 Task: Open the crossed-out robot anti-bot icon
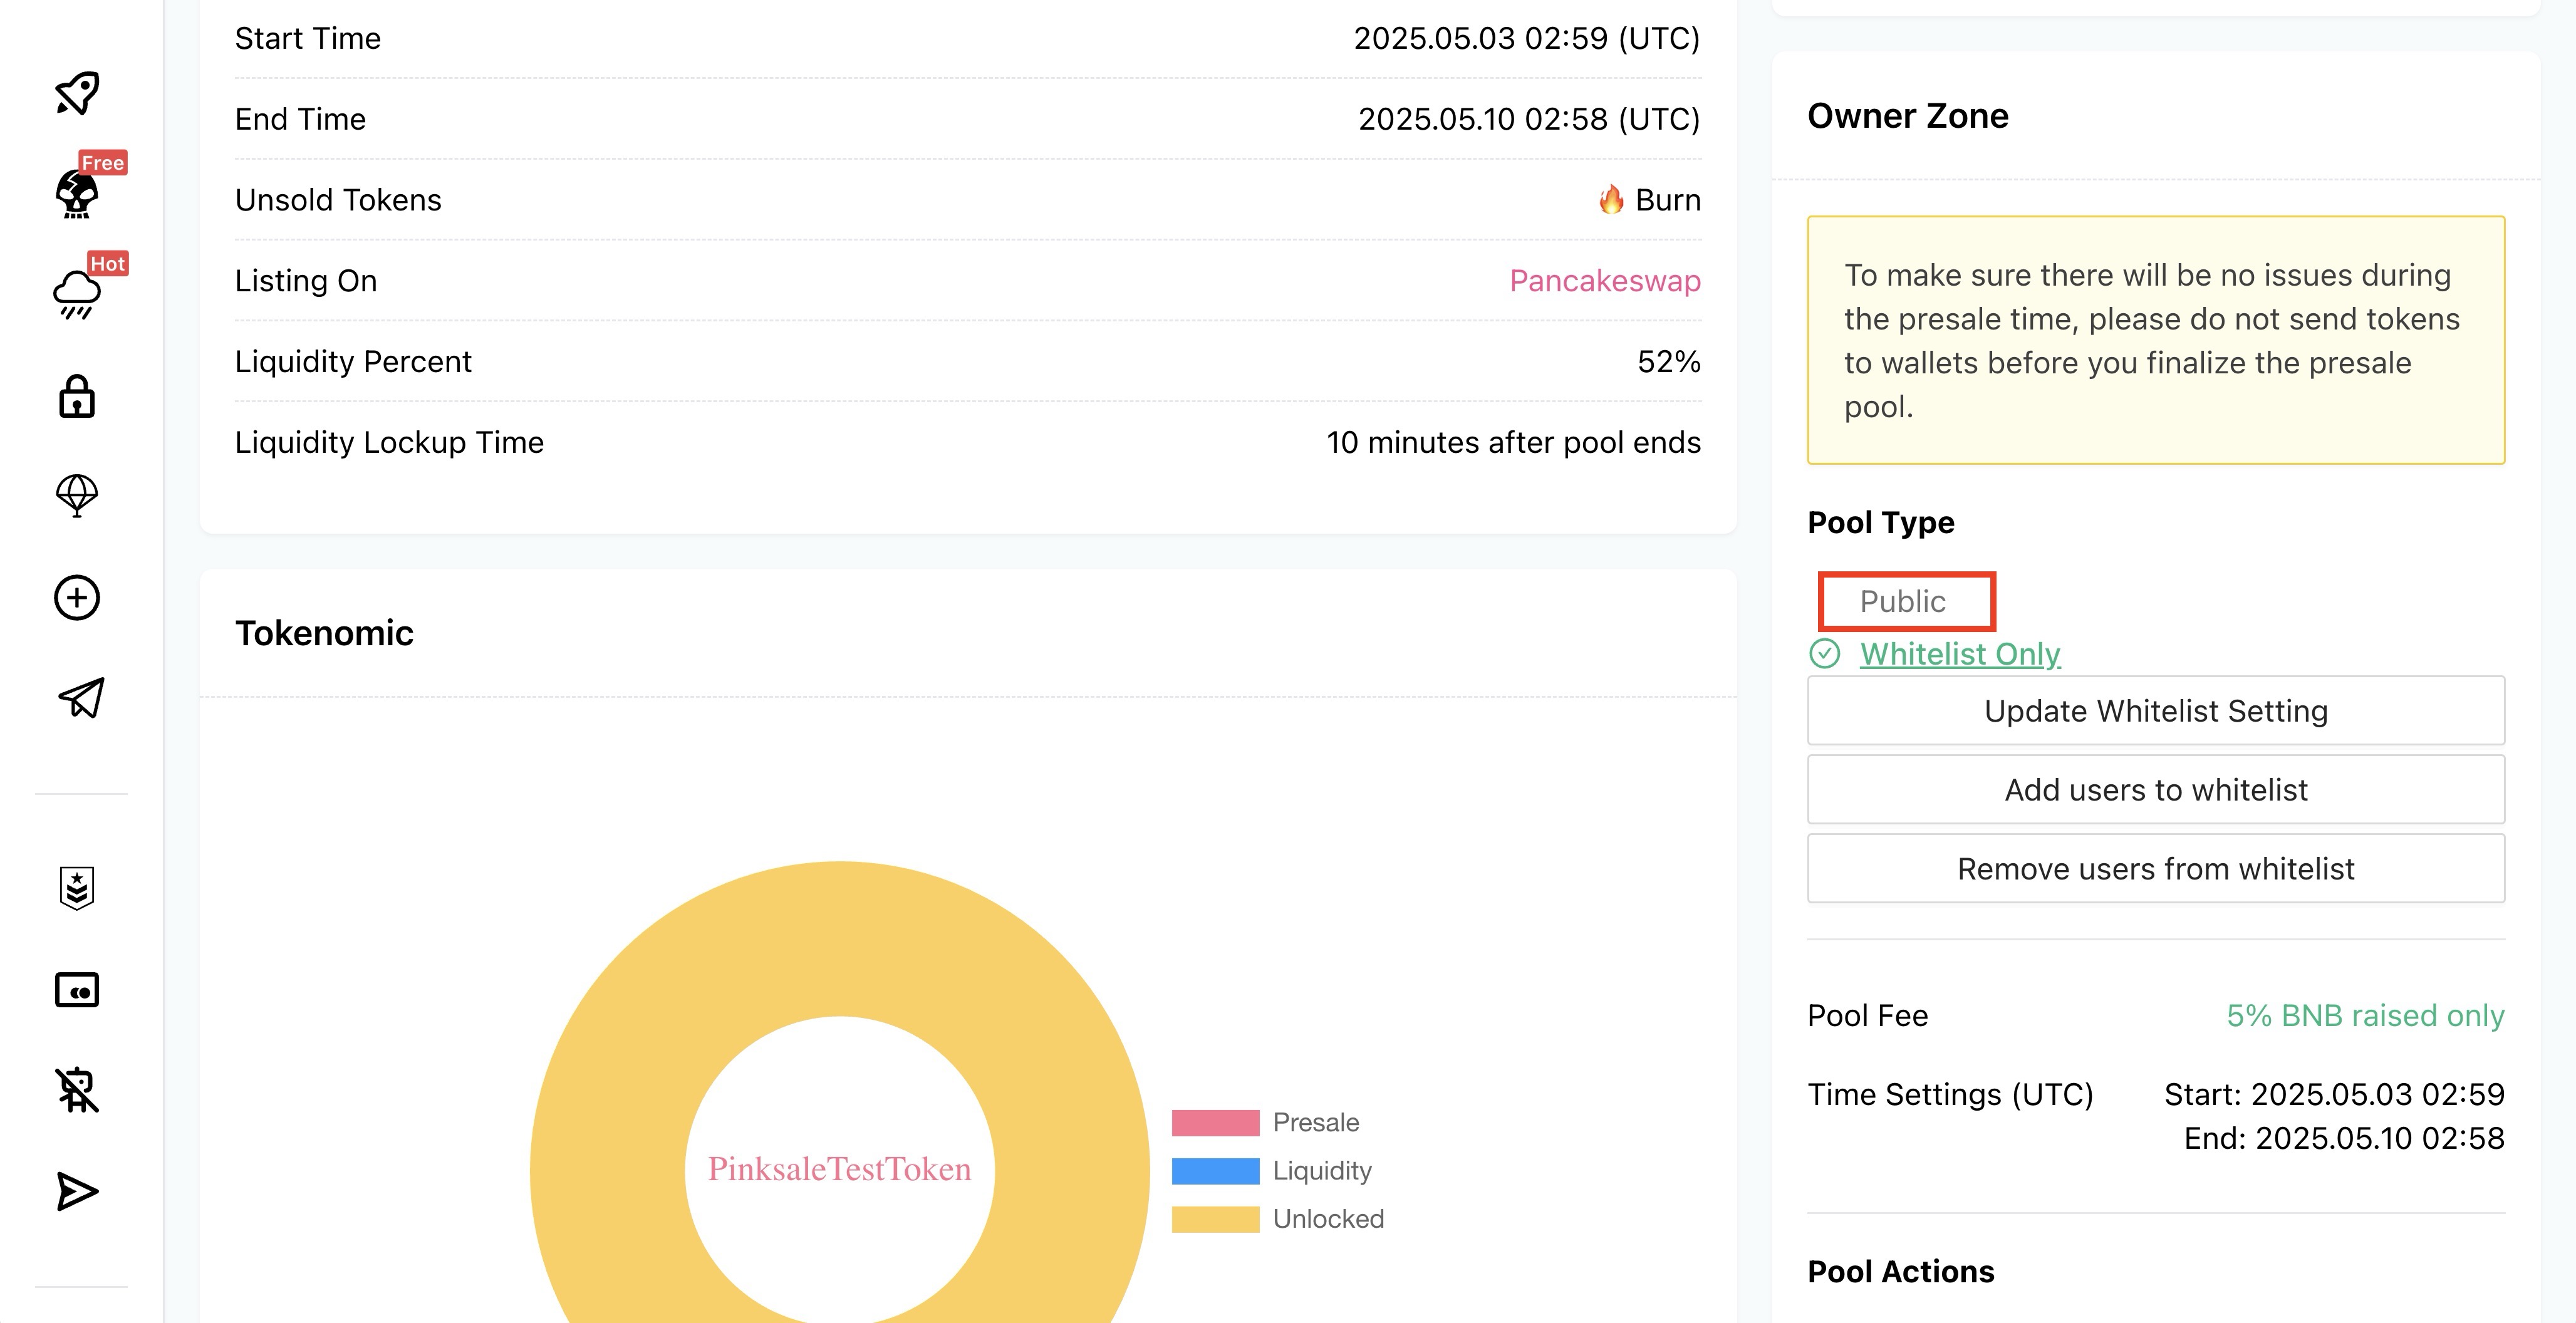point(77,1090)
